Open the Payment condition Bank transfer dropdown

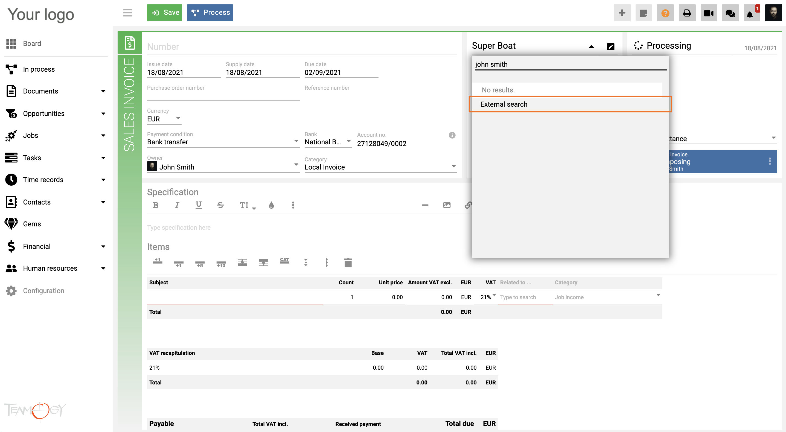223,142
